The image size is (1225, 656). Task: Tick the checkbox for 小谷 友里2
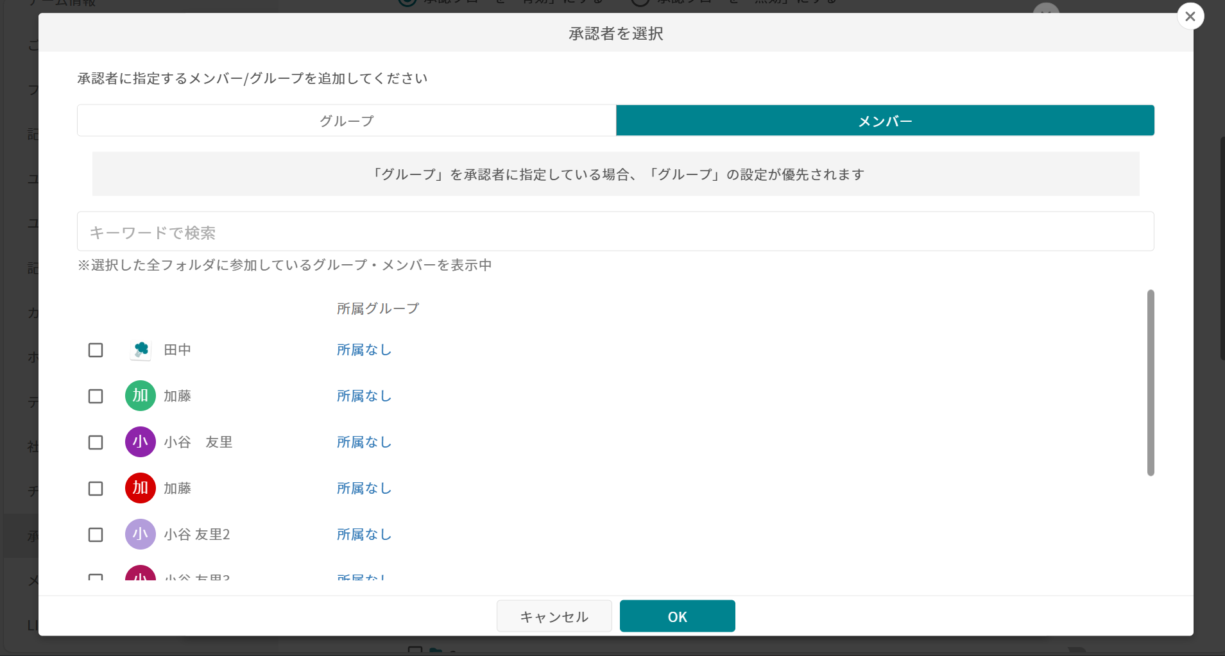tap(96, 534)
